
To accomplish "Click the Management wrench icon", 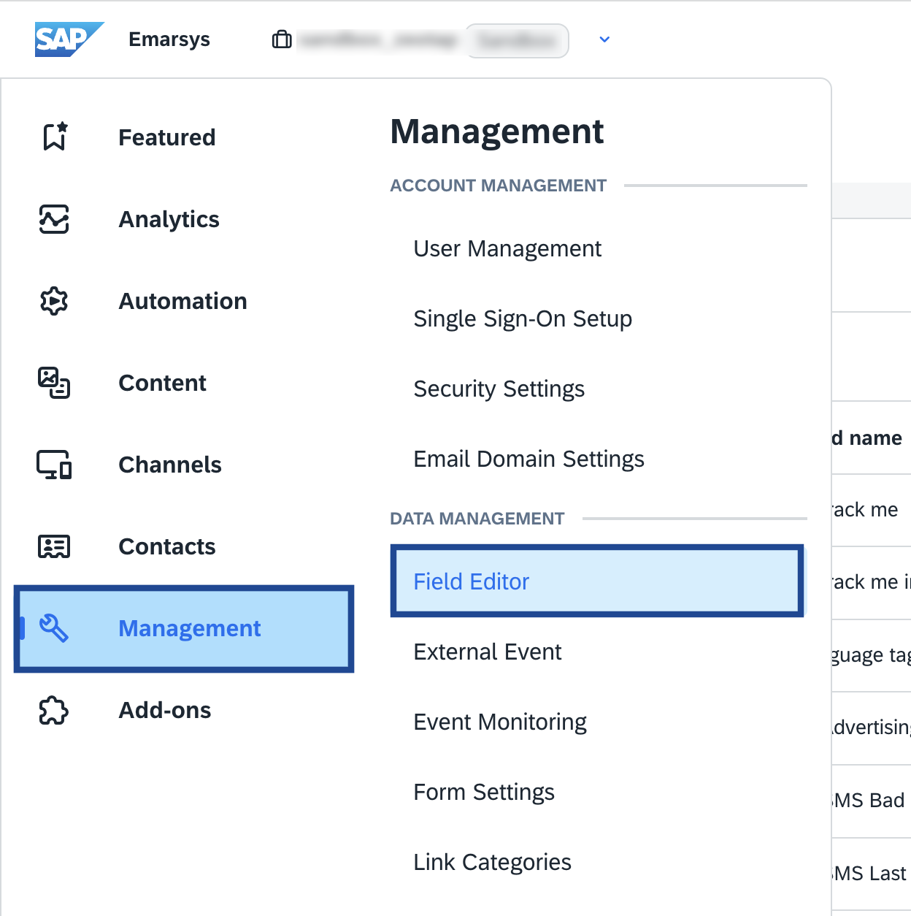I will click(54, 628).
